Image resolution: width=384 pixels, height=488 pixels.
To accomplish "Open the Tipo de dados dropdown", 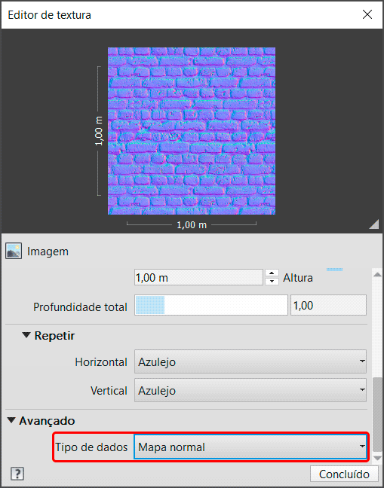I will pyautogui.click(x=250, y=447).
